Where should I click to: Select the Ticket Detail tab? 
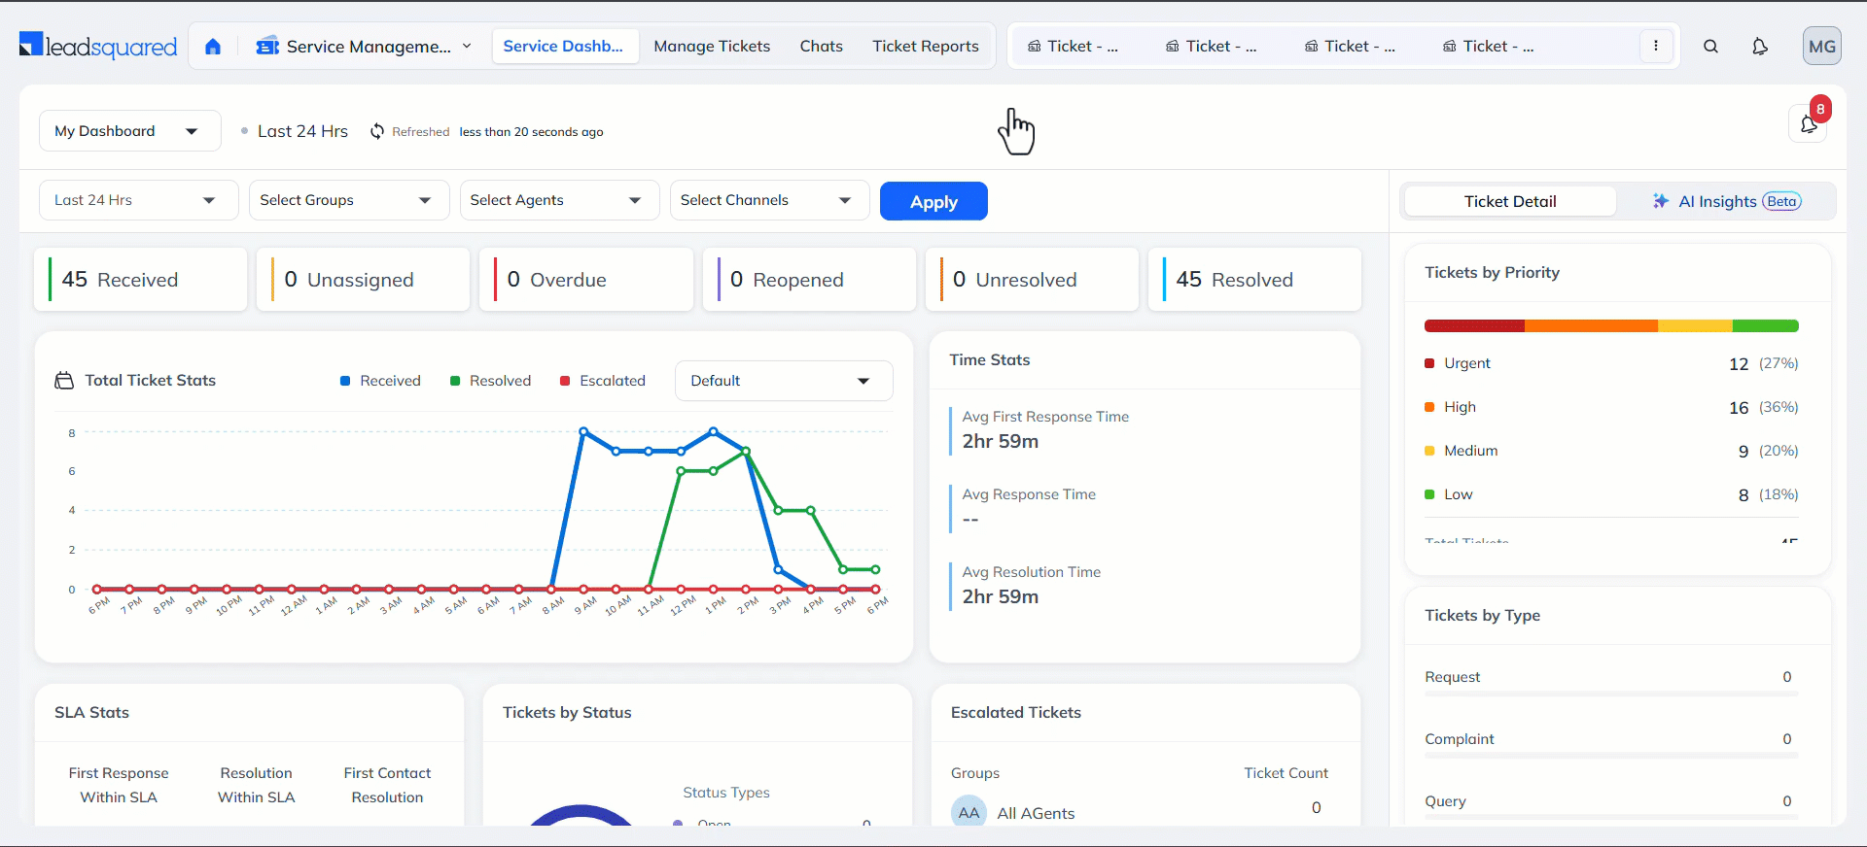click(x=1510, y=201)
